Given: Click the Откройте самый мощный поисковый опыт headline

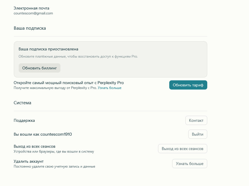Looking at the screenshot, I should click(x=69, y=83).
